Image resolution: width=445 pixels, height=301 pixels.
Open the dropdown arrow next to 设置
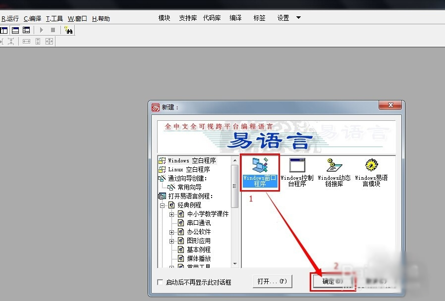(x=298, y=17)
